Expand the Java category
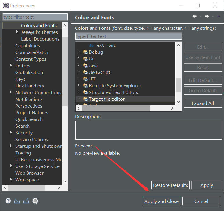Image resolution: width=224 pixels, height=211 pixels. 78,65
